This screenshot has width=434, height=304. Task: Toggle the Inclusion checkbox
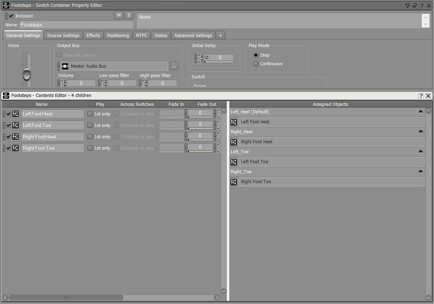[11, 16]
